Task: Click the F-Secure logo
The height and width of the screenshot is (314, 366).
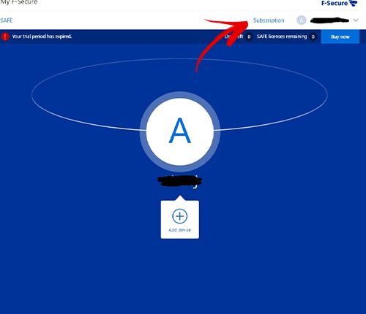Action: click(x=339, y=4)
